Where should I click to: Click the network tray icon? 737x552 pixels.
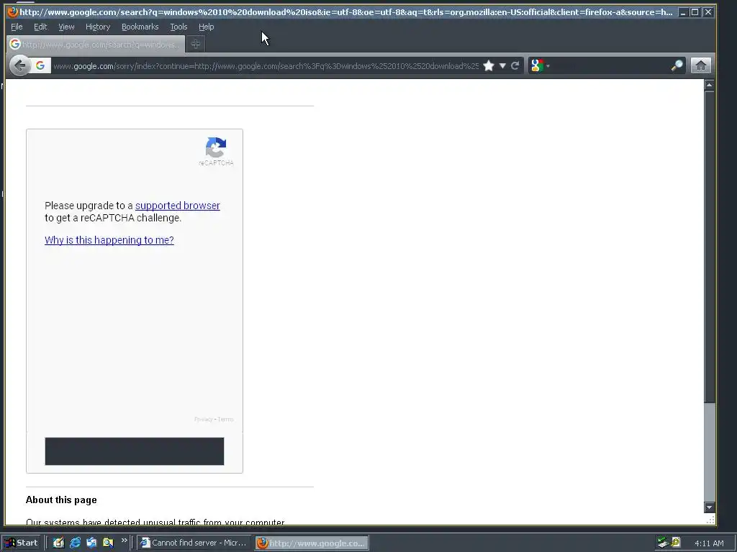[663, 543]
